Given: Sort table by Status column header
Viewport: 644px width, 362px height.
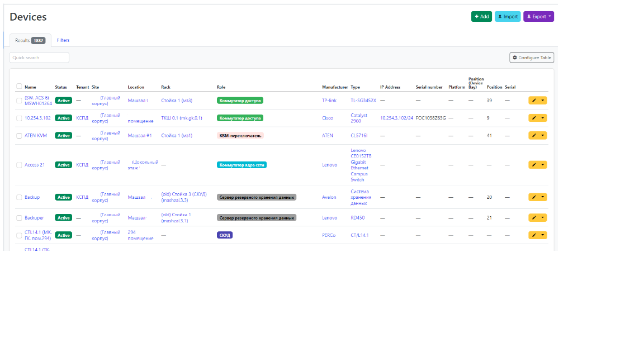Looking at the screenshot, I should pyautogui.click(x=61, y=87).
